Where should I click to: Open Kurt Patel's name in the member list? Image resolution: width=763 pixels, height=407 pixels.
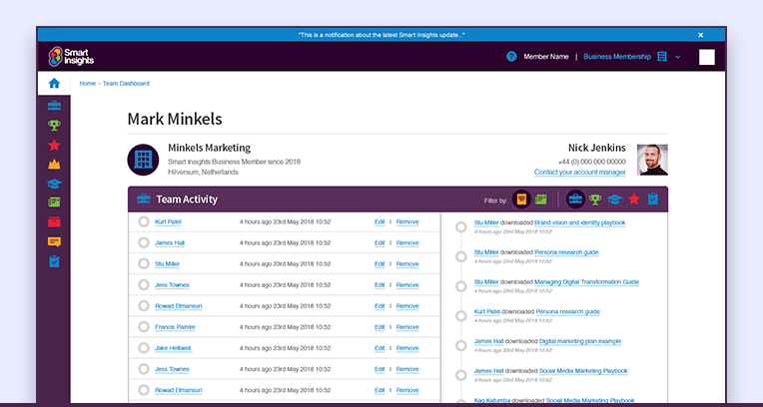tap(169, 221)
